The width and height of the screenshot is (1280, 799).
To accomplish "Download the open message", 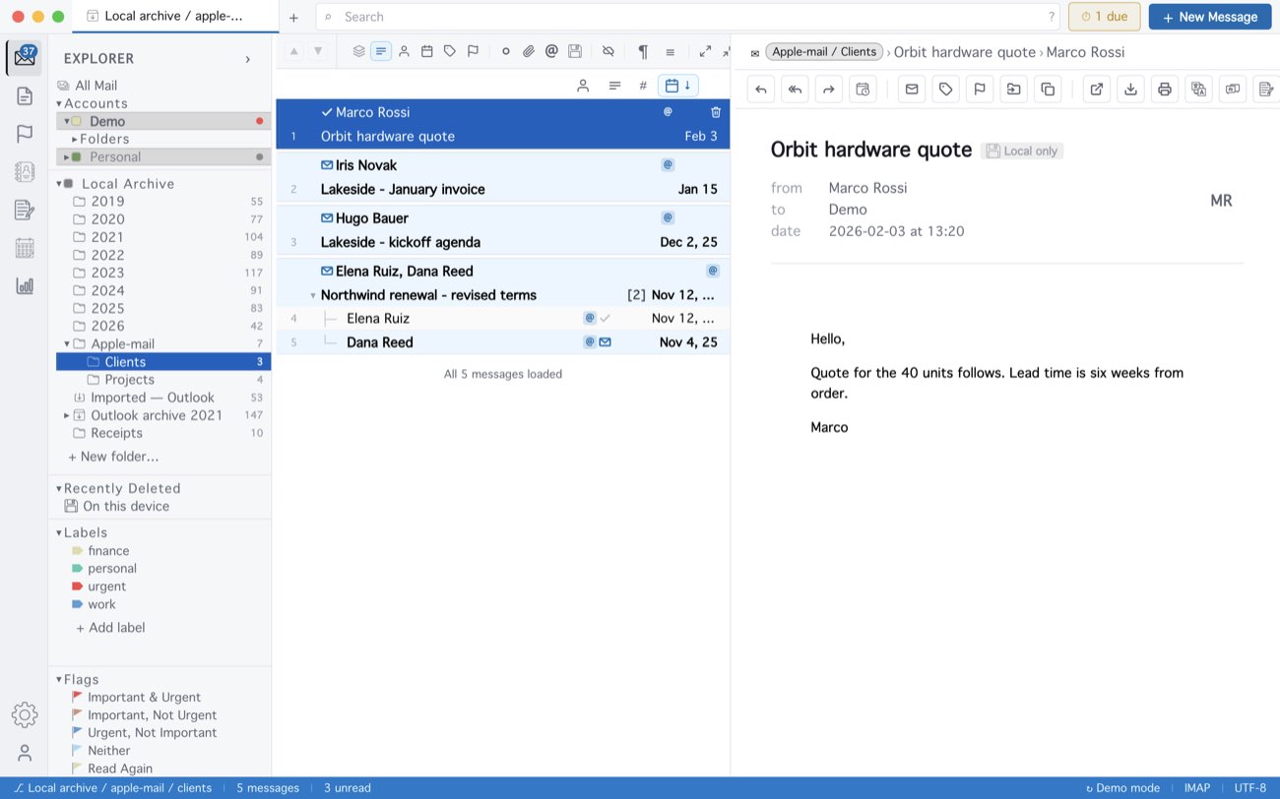I will pos(1130,90).
